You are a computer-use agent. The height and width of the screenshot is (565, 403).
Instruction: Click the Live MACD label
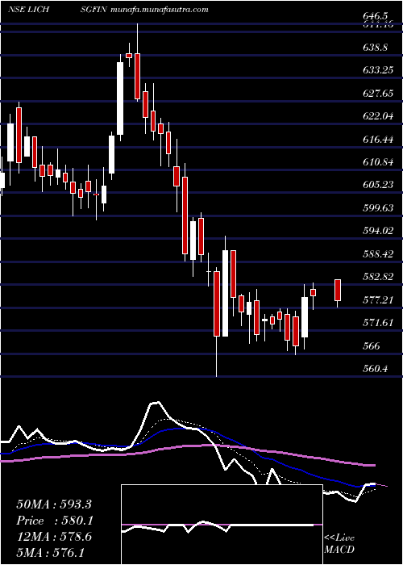[339, 543]
